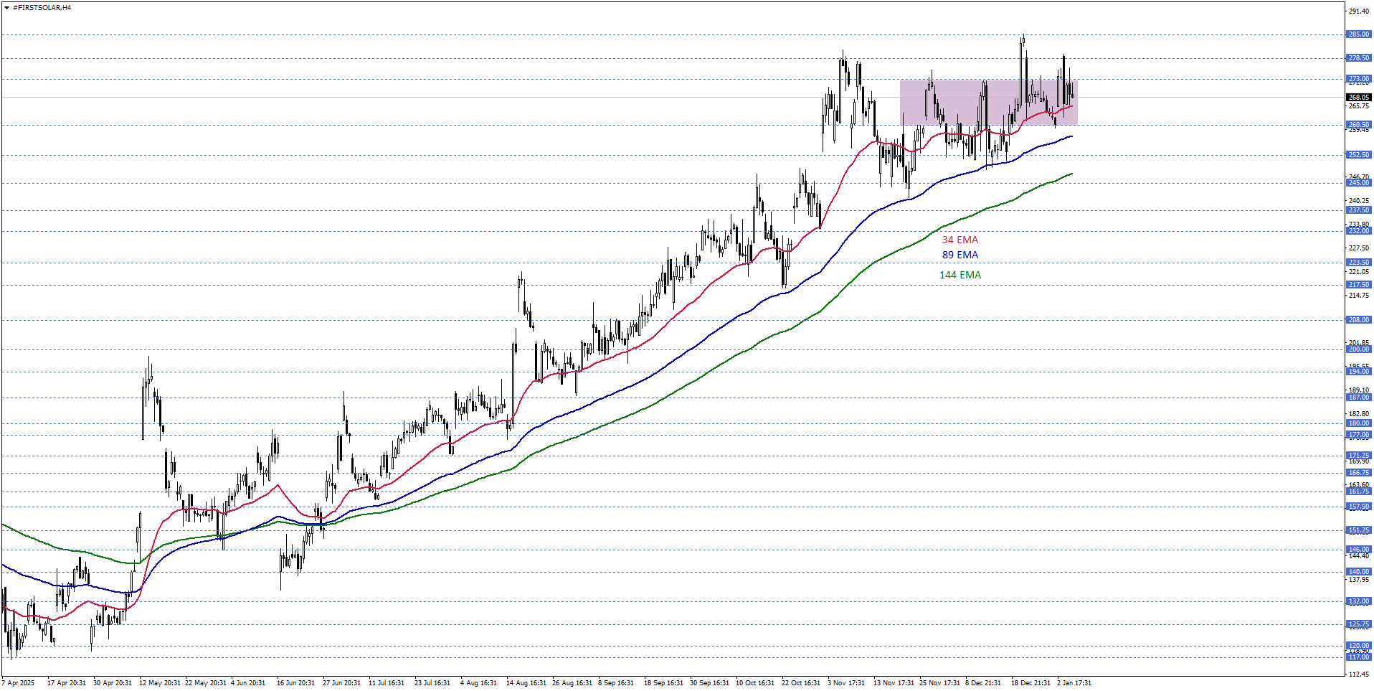Select the 140.00 horizontal level label
Viewport: 1374px width, 691px height.
point(1359,572)
